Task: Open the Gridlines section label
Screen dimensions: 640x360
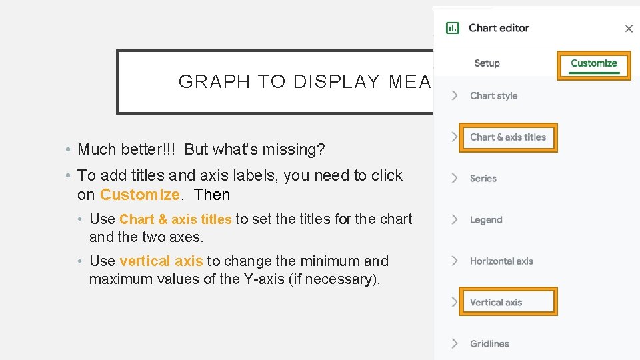Action: coord(489,344)
